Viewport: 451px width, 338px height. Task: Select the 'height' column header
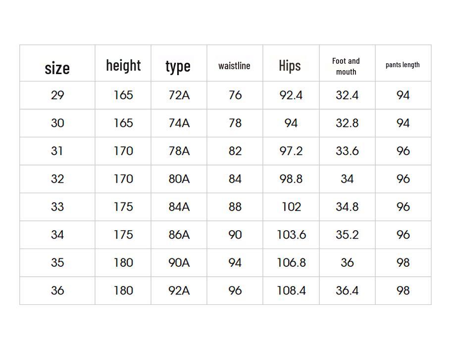(123, 65)
